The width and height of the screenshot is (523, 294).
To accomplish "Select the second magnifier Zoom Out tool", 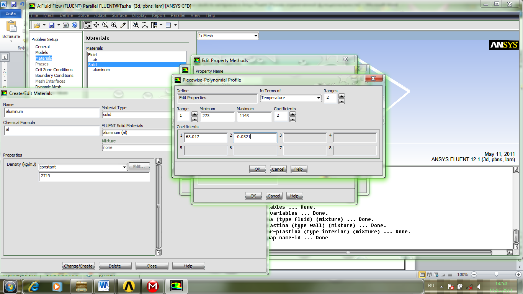I will tap(114, 25).
